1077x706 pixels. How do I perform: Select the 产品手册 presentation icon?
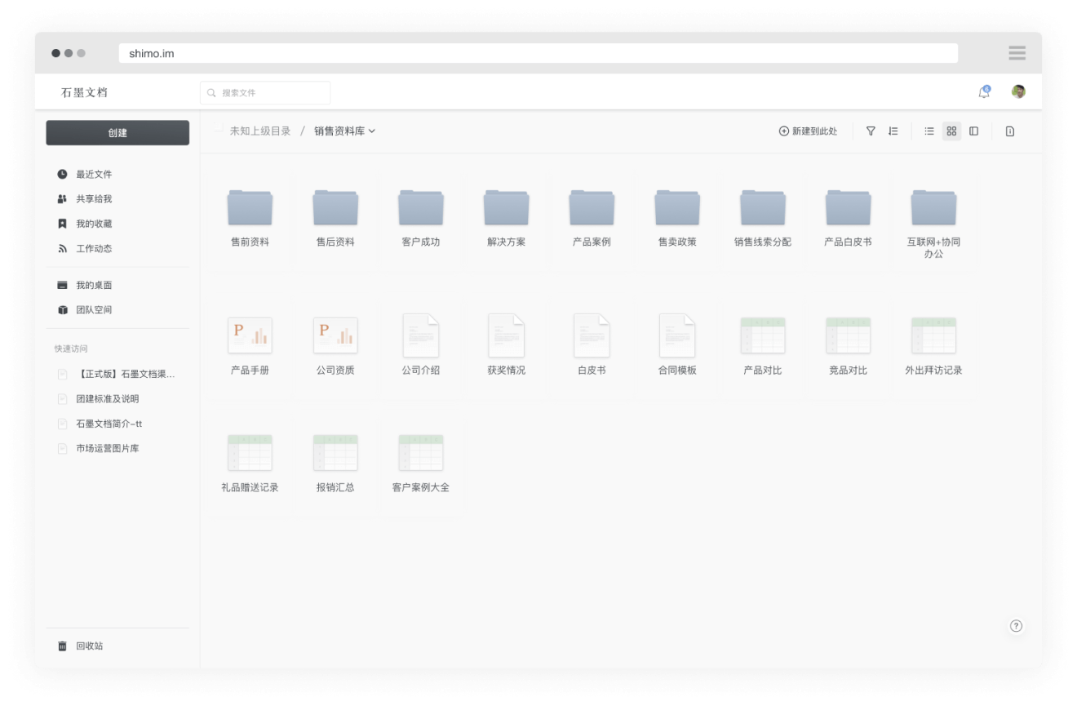pyautogui.click(x=250, y=335)
